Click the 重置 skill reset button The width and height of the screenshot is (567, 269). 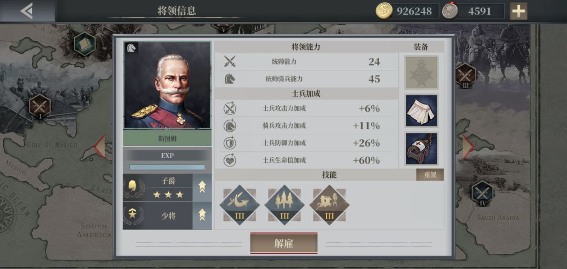(430, 175)
